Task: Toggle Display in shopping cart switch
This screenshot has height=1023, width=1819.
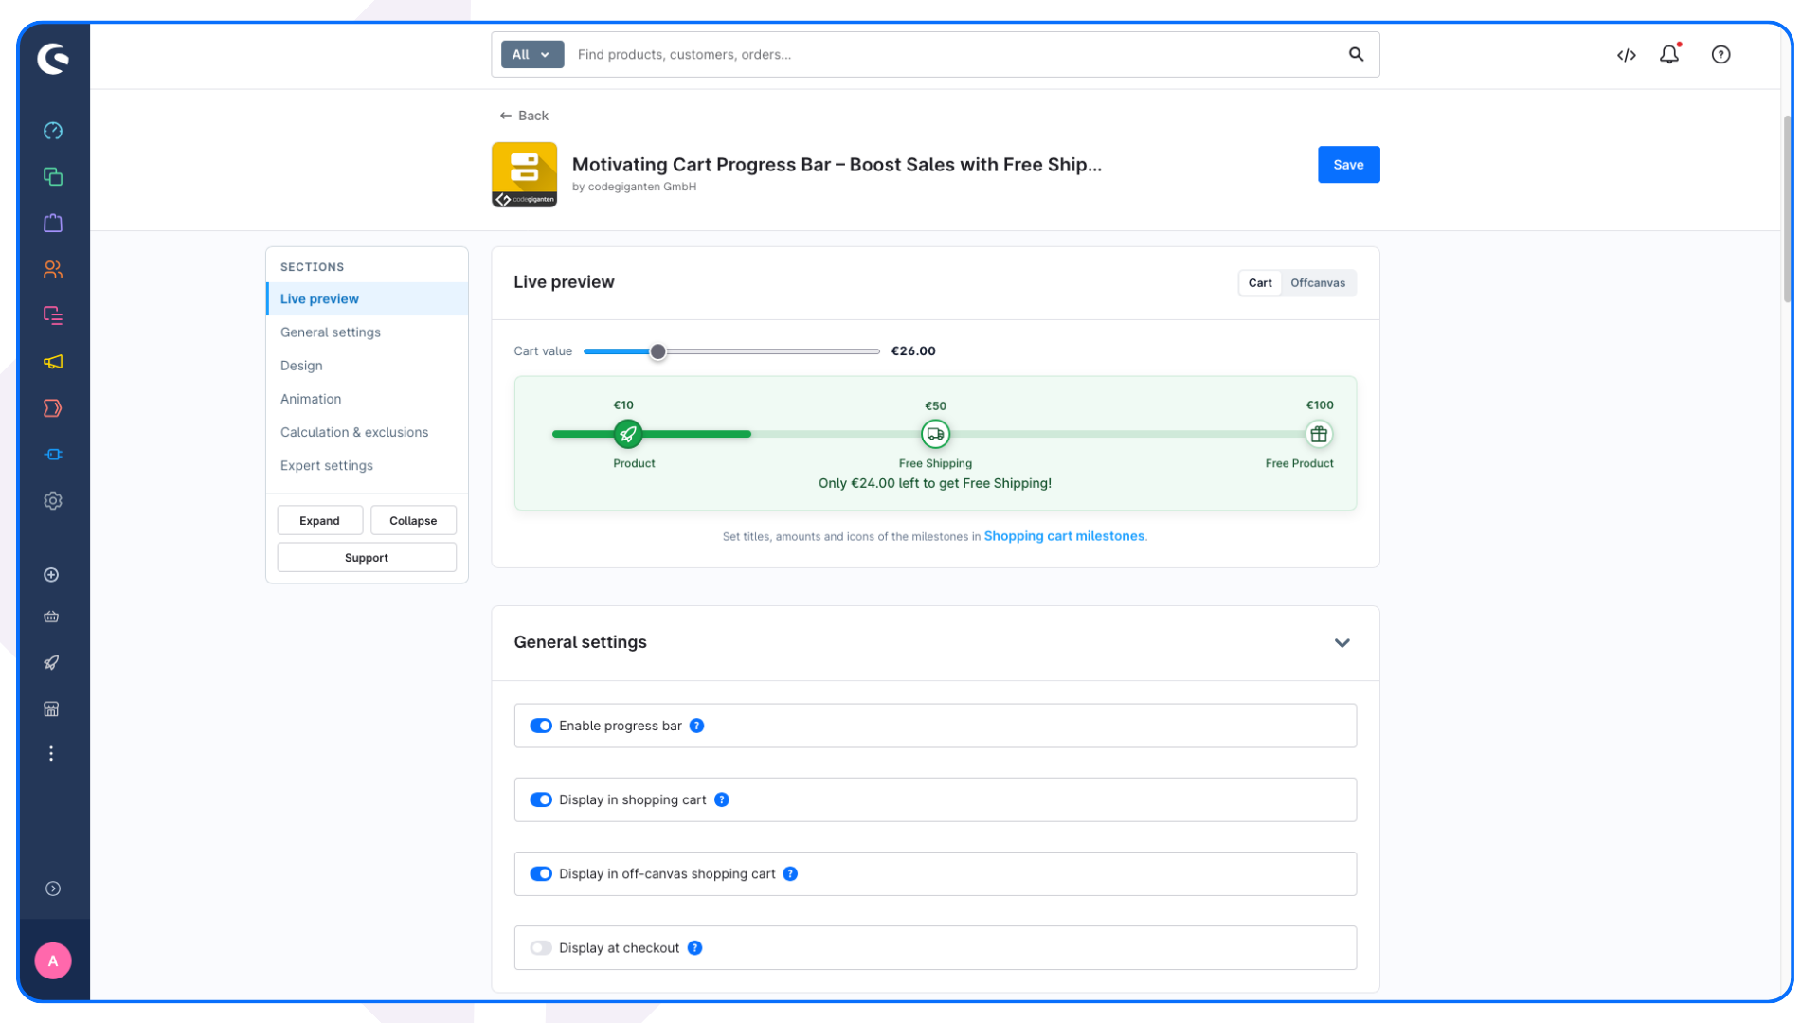Action: coord(541,799)
